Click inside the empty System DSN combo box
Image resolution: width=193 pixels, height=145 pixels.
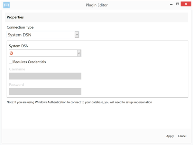coord(45,53)
